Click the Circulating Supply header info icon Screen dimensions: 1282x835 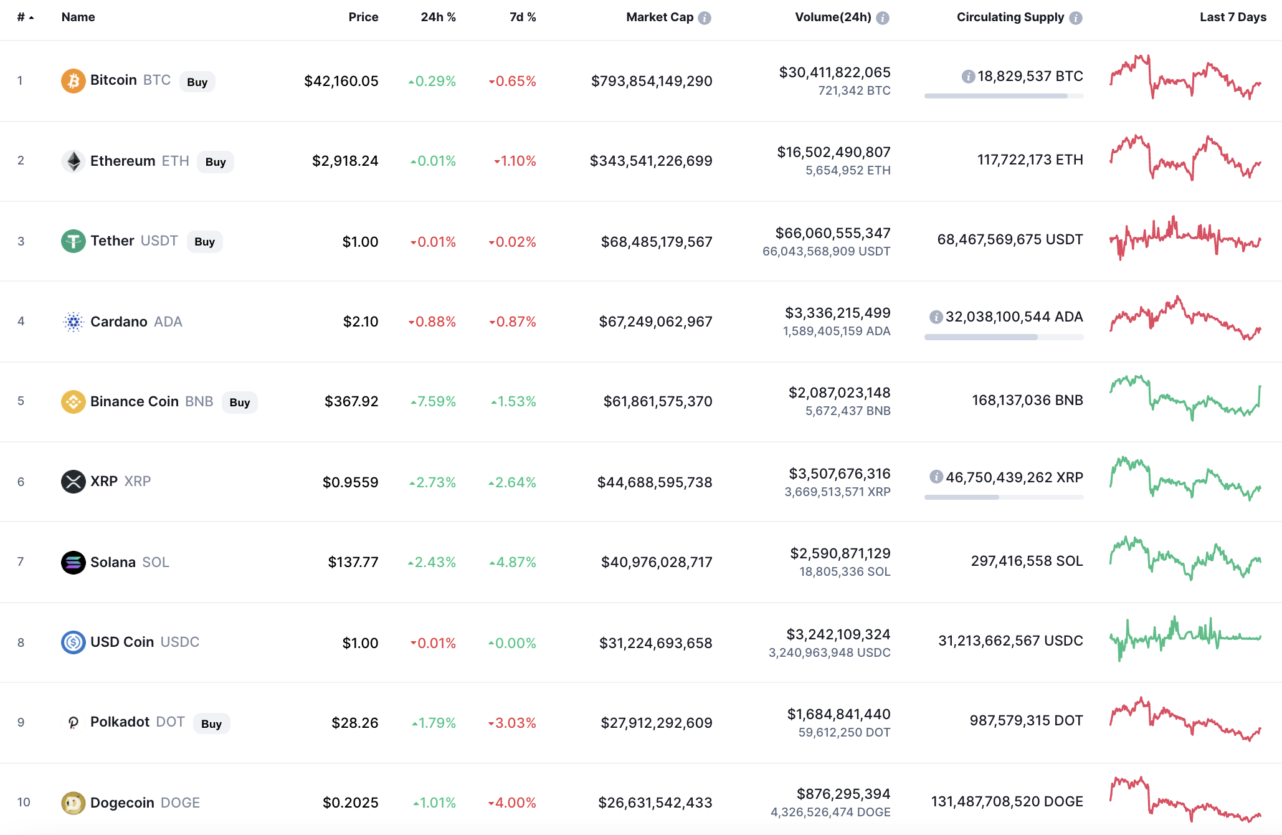[1076, 18]
